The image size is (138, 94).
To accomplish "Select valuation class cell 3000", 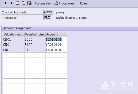I will click(35, 39).
